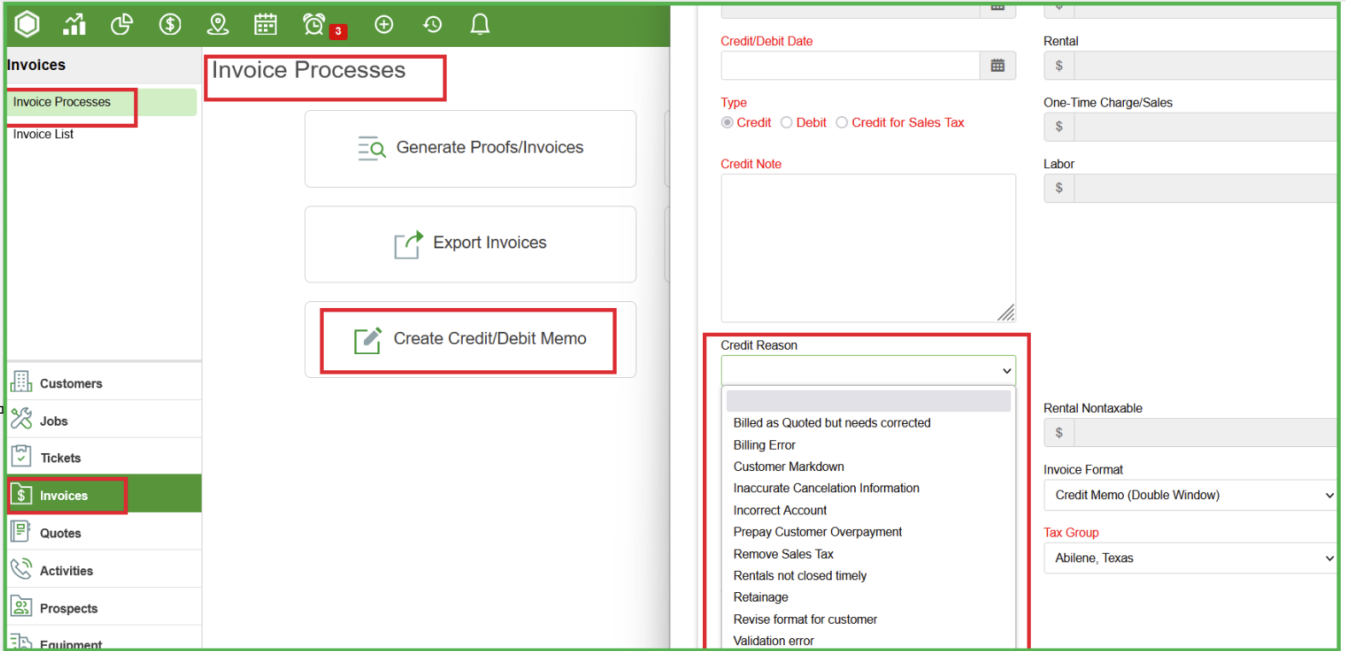Grab the Credit Note resize handle

1006,313
